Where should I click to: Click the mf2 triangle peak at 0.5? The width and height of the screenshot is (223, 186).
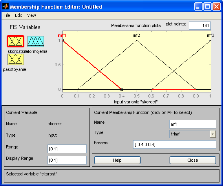[x=137, y=41]
